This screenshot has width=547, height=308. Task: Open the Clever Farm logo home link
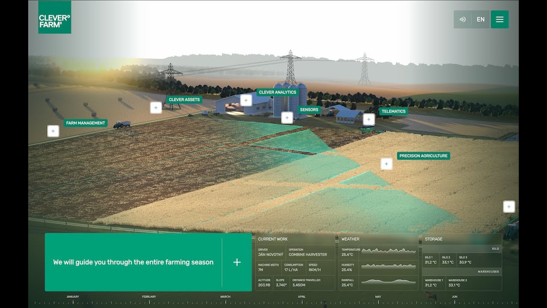(55, 17)
